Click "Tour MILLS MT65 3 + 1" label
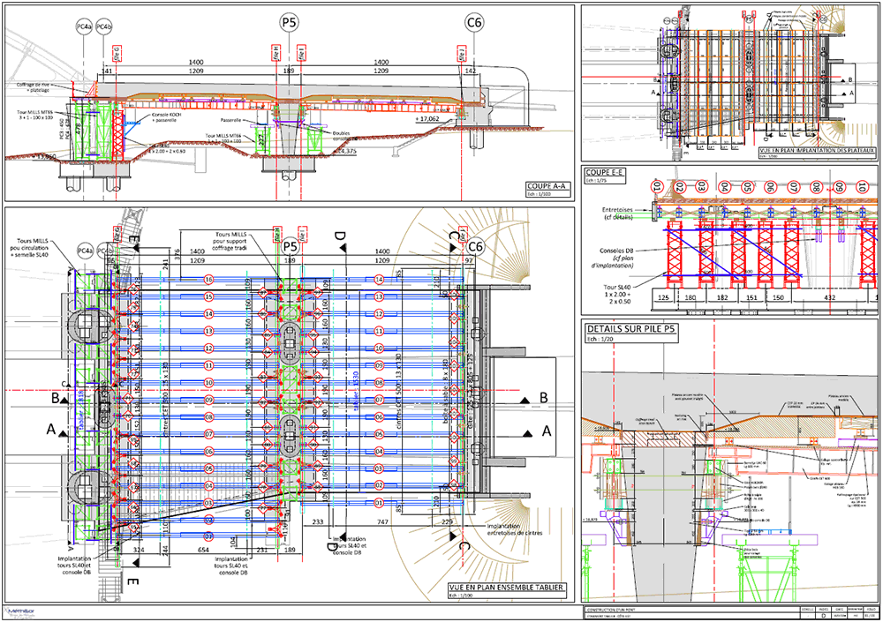 (35, 115)
